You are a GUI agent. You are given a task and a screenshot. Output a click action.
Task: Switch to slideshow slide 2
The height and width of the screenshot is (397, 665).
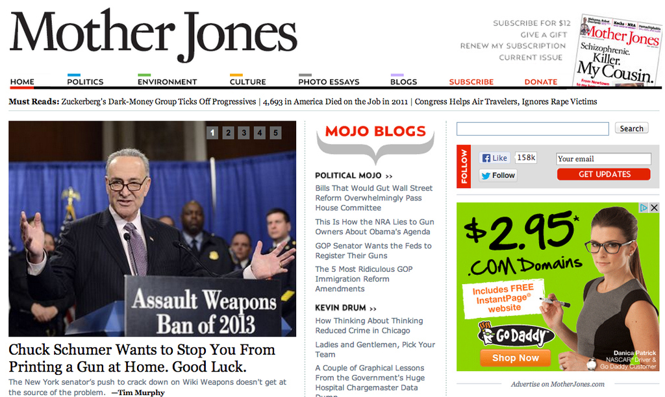point(228,133)
